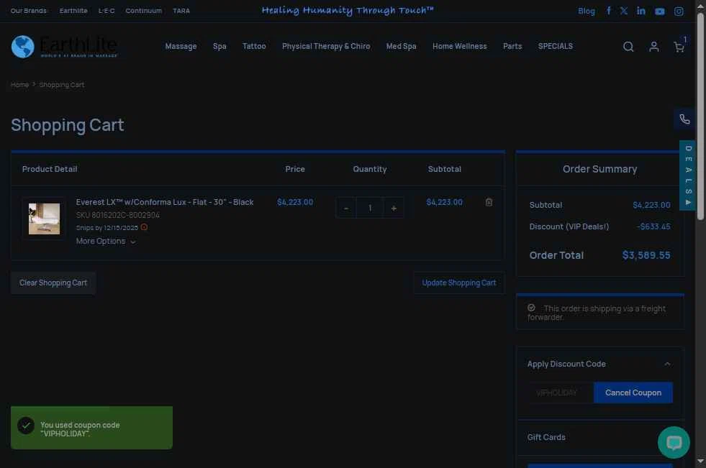Open the Spa menu

220,46
